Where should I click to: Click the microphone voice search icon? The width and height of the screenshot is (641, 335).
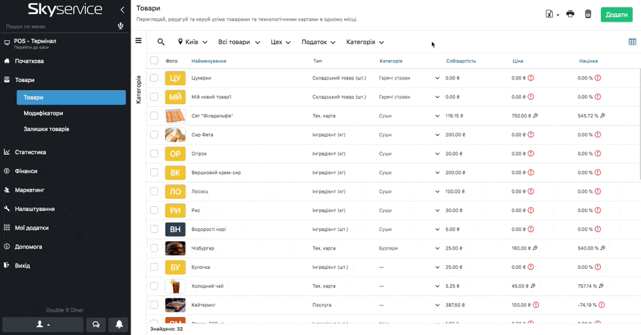[x=120, y=26]
